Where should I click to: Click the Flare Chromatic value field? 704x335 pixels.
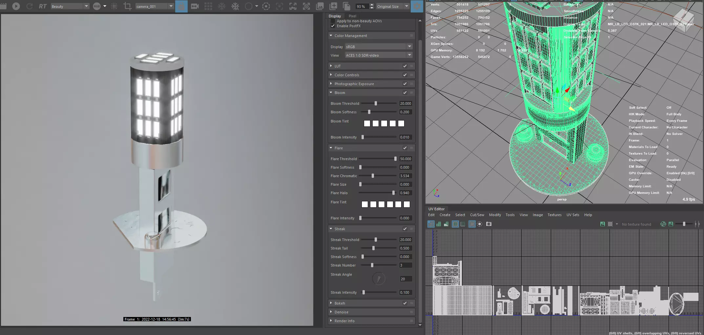click(405, 176)
